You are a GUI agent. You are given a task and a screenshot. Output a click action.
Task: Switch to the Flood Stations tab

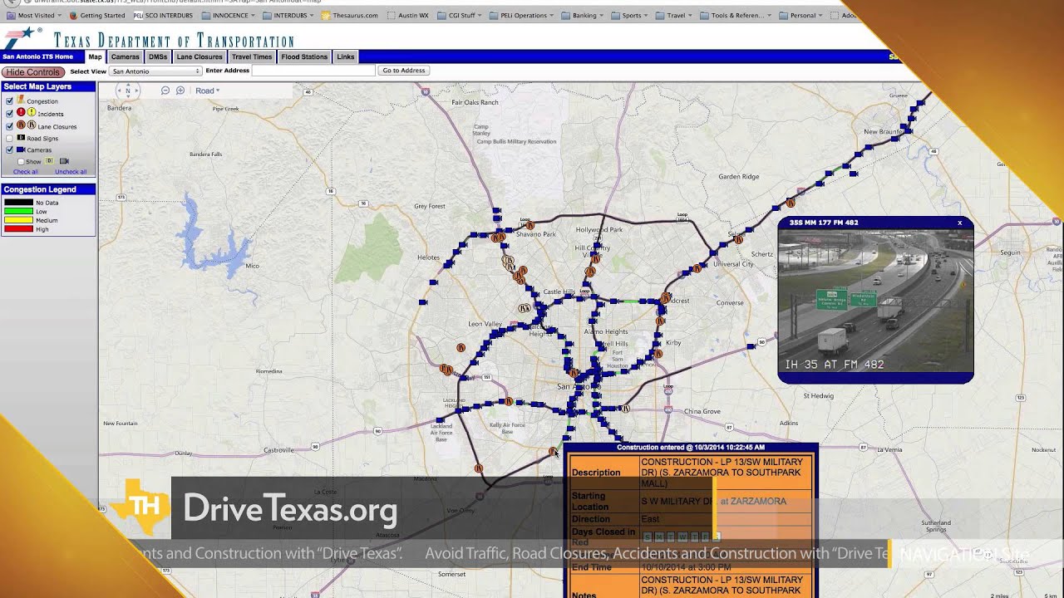point(304,56)
